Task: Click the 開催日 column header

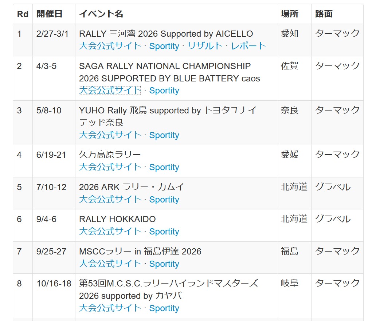Action: (x=50, y=14)
